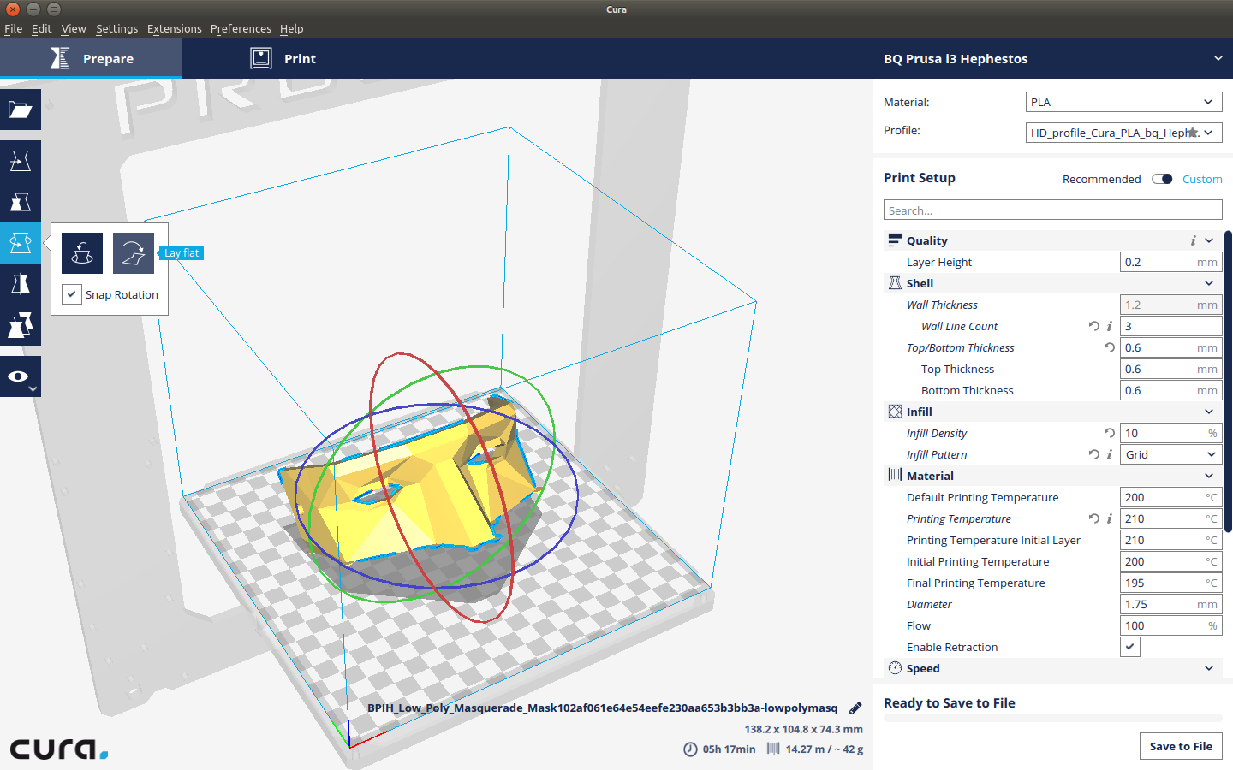The width and height of the screenshot is (1233, 770).
Task: Open the printer selection dropdown chevron
Action: [1218, 58]
